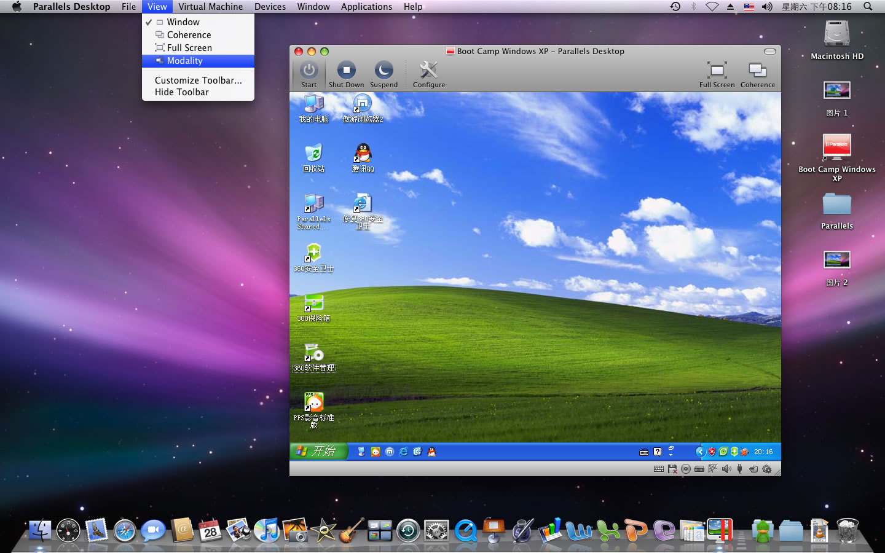Select the checked Window view mode
Screen dimensions: 885x553
click(x=198, y=22)
